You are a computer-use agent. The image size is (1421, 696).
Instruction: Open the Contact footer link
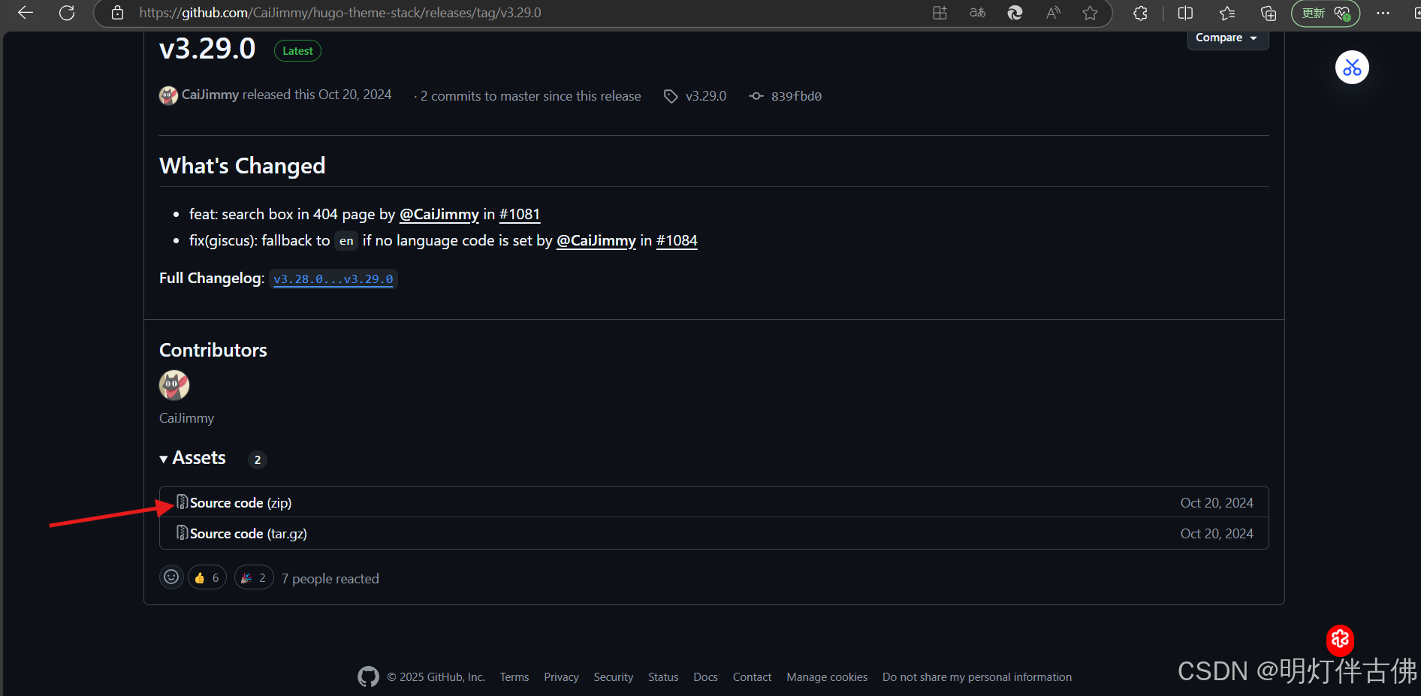752,677
